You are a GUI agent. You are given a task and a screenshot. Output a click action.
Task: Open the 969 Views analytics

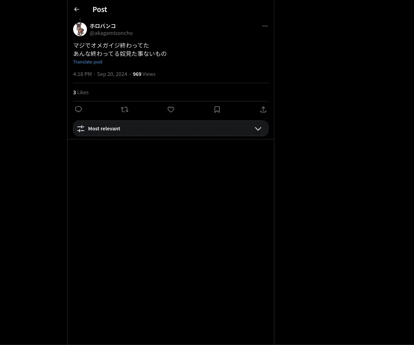click(x=144, y=74)
